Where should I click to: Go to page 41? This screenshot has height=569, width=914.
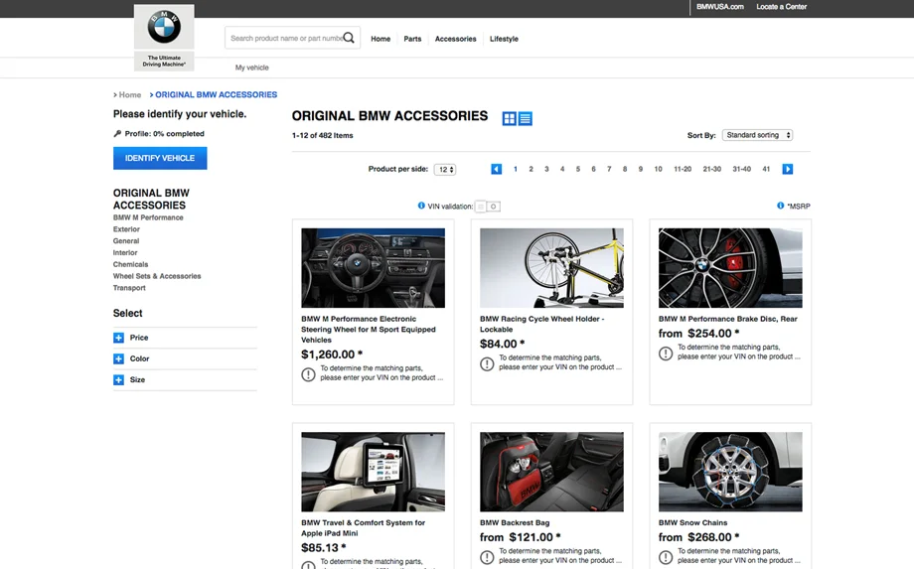(766, 169)
